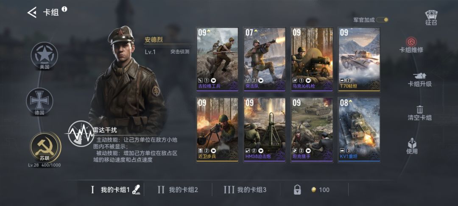Open the T70轻坦 card

(359, 59)
